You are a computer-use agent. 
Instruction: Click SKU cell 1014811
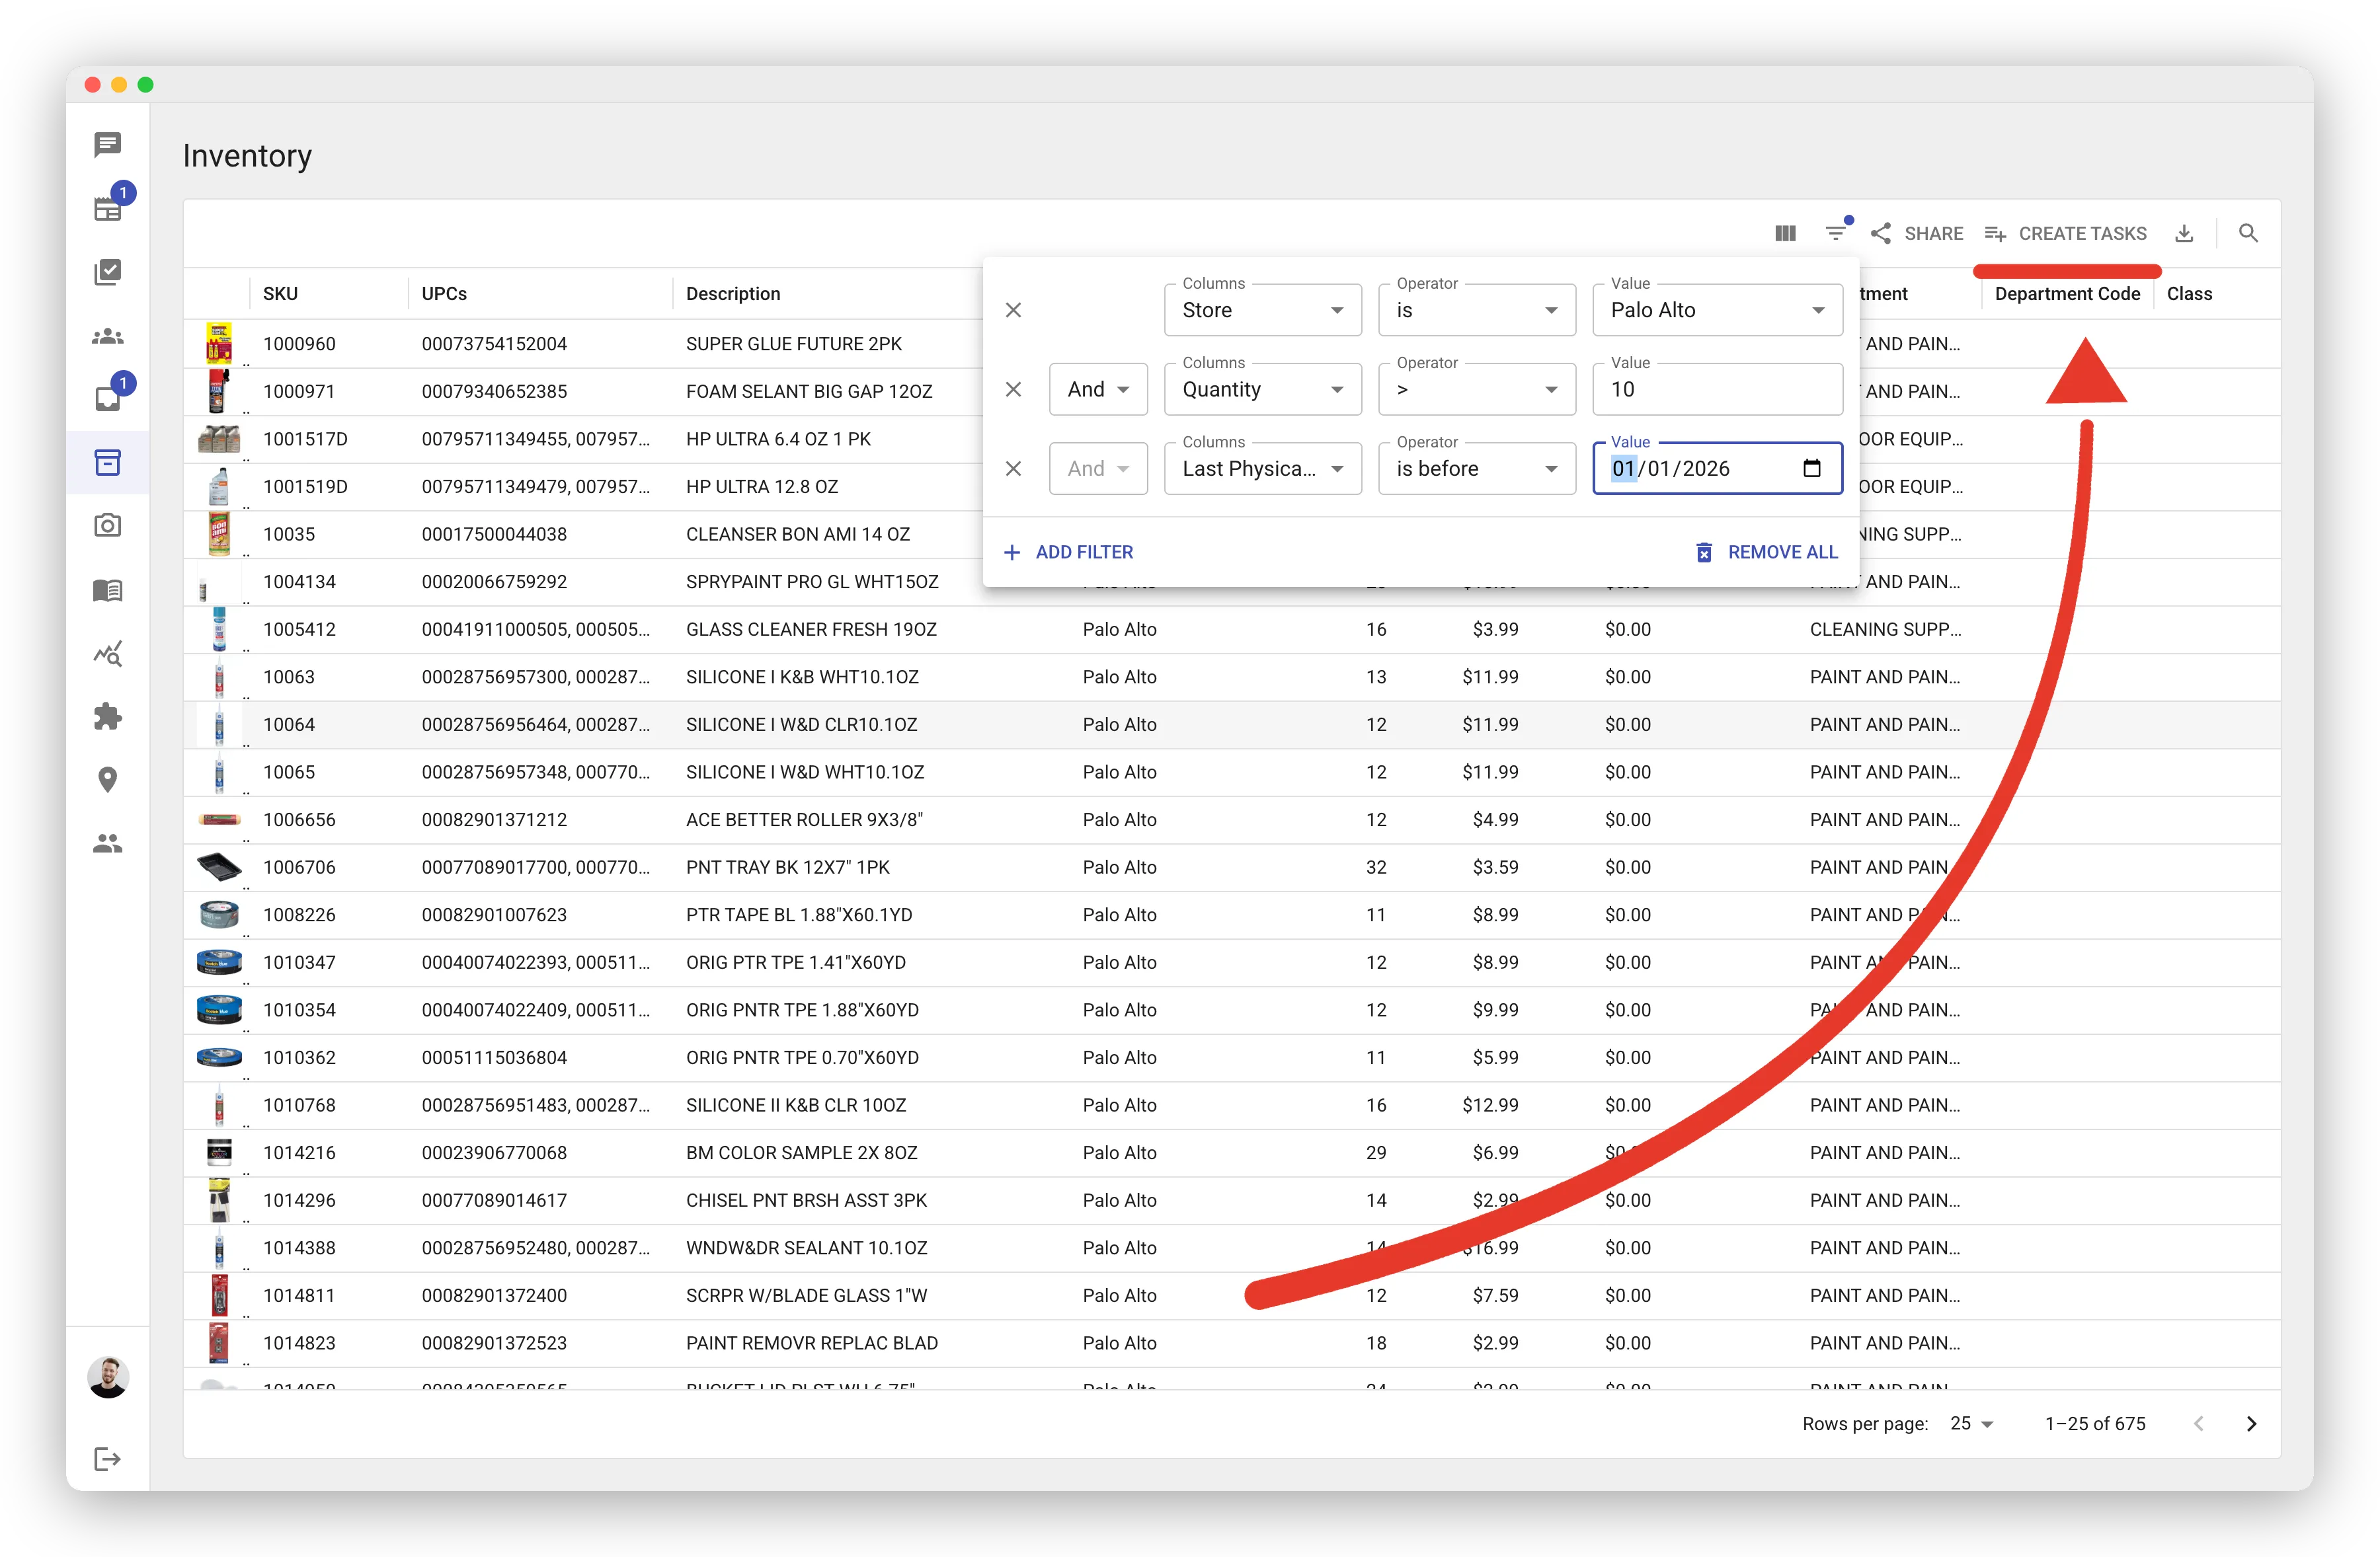(x=299, y=1296)
